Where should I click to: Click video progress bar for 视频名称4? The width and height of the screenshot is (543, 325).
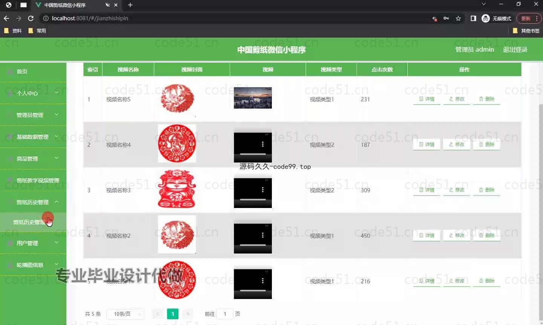(x=253, y=154)
